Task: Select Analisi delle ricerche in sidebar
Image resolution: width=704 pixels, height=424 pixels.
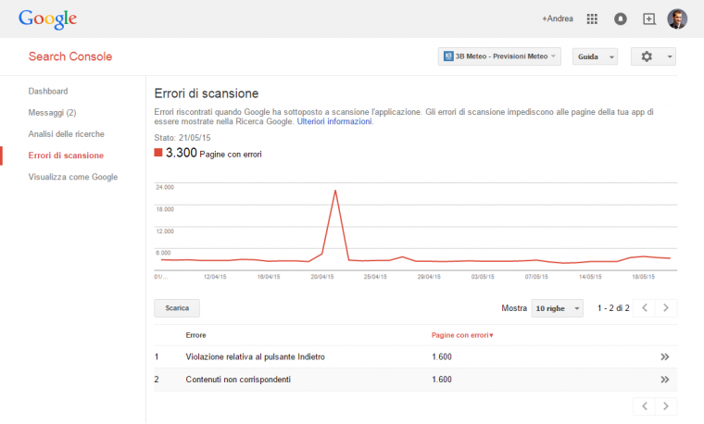Action: [x=67, y=134]
